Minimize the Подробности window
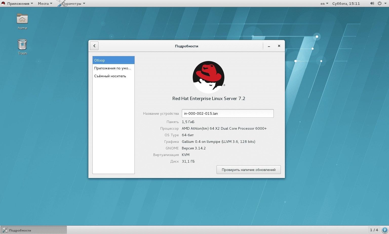This screenshot has width=389, height=234. pos(269,46)
